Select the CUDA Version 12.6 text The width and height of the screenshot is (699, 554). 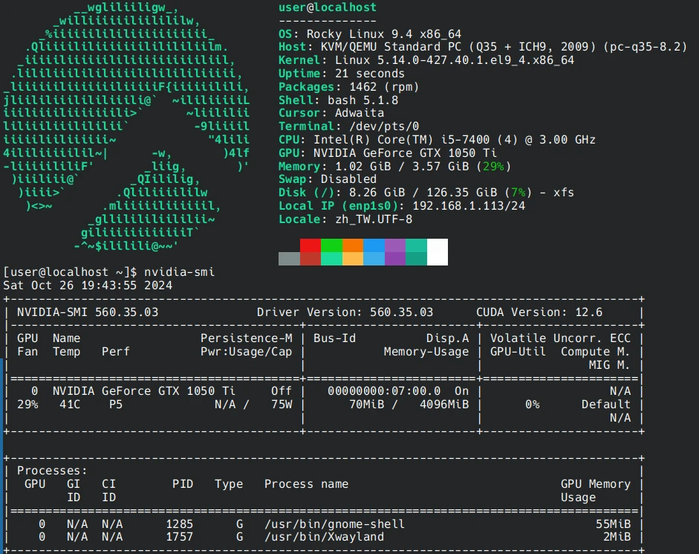(539, 312)
